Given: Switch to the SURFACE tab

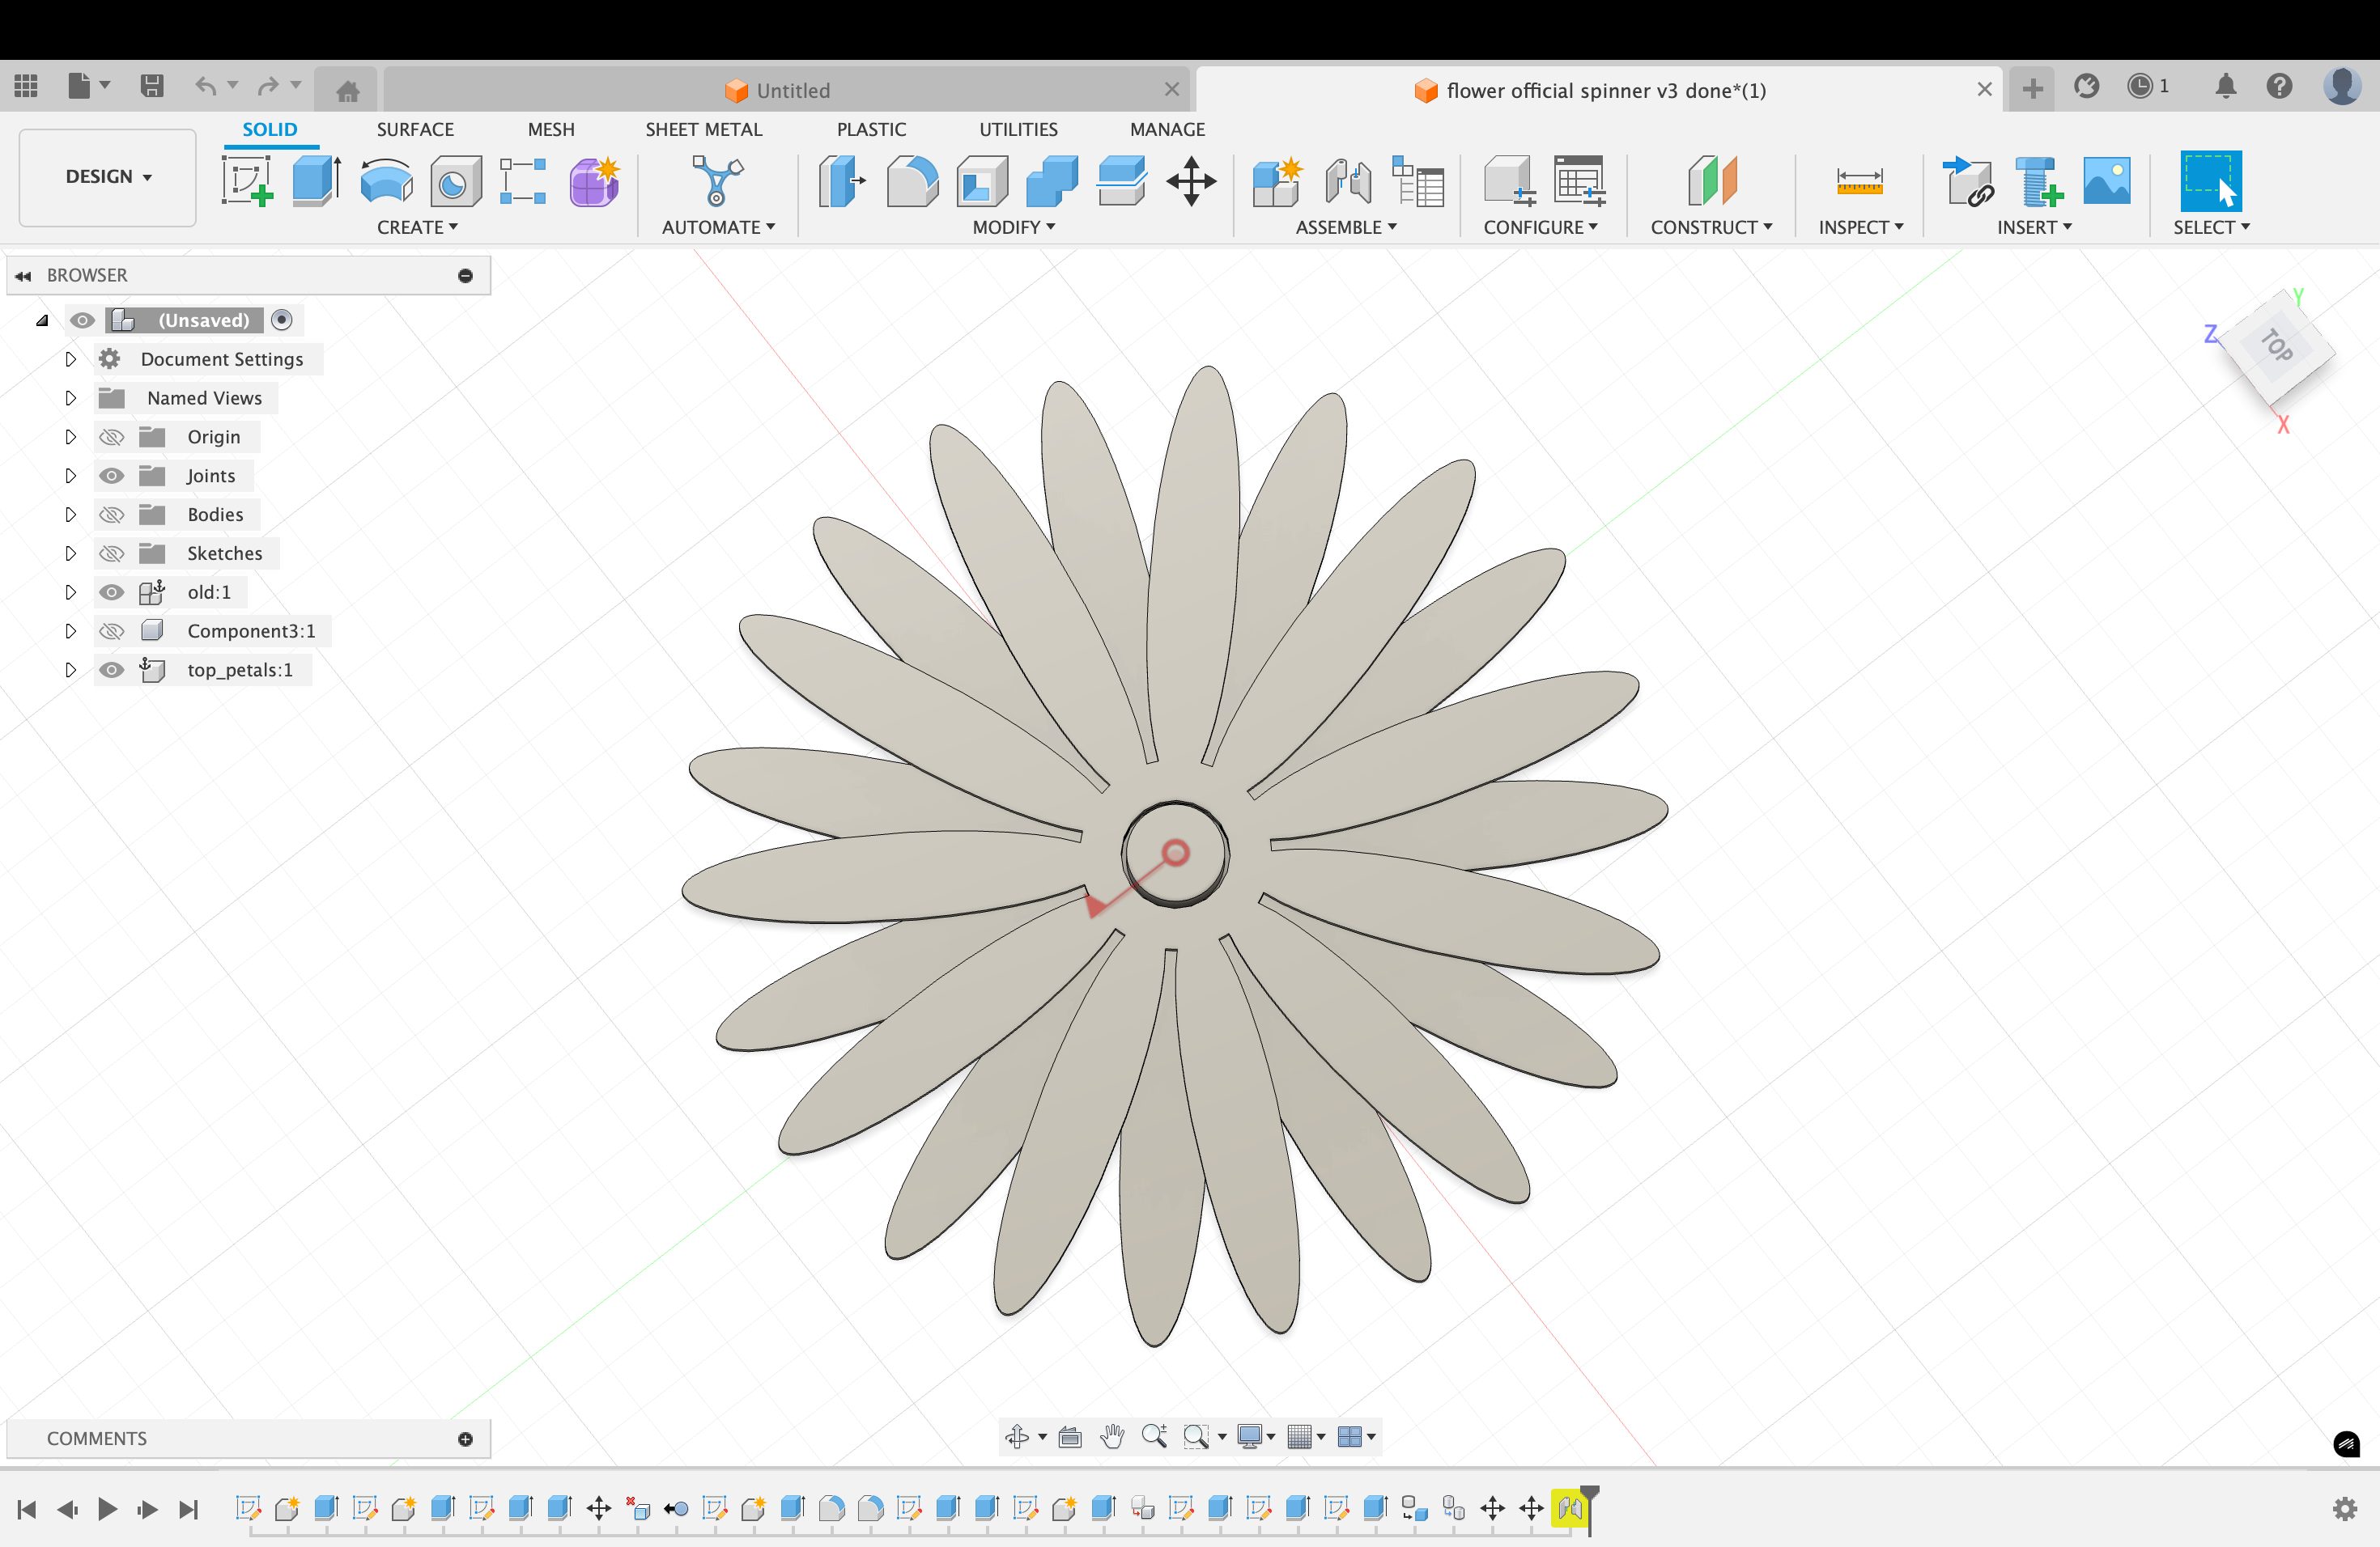Looking at the screenshot, I should pos(415,129).
